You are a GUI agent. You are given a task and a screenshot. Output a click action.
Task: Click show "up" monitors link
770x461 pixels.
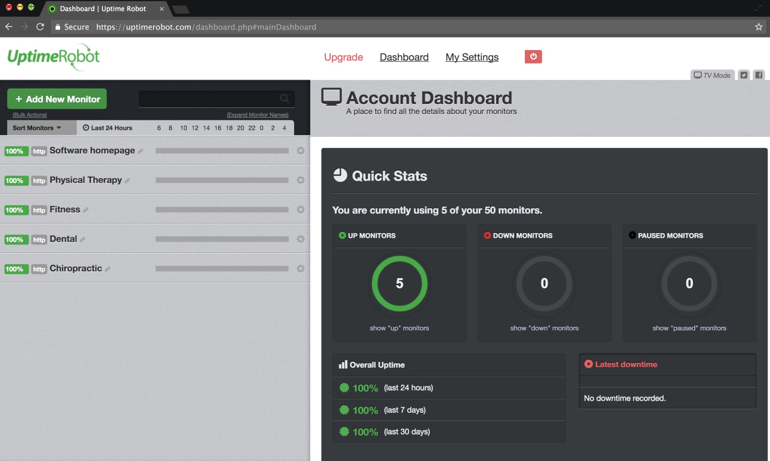[x=399, y=328]
